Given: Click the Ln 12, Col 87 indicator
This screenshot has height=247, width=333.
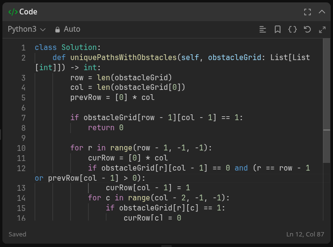Looking at the screenshot, I should 305,235.
